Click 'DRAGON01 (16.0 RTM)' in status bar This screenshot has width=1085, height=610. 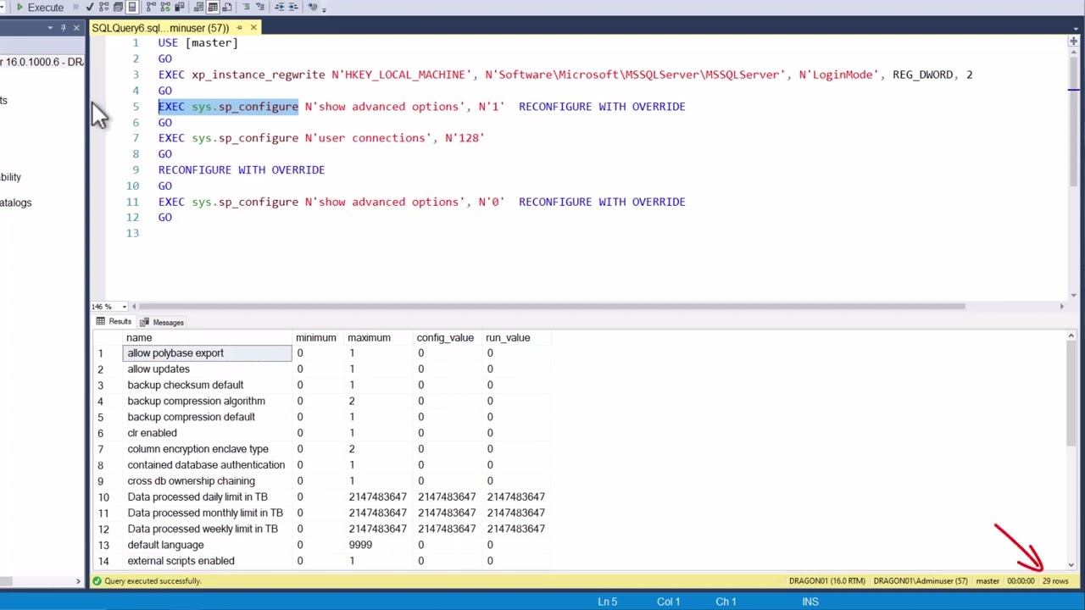coord(827,581)
